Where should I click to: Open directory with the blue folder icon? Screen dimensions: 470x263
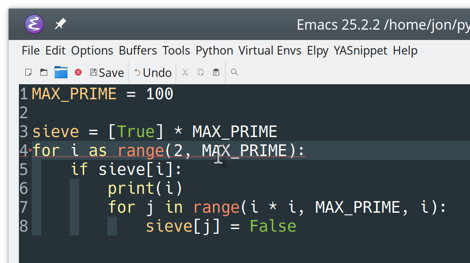pos(61,72)
